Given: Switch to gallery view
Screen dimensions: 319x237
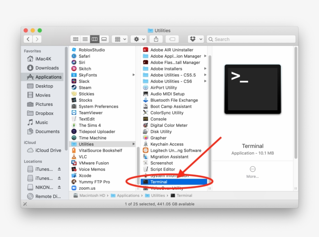Looking at the screenshot, I should pyautogui.click(x=104, y=39).
